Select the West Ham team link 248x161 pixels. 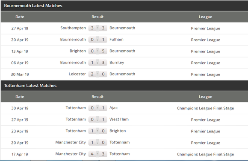tap(119, 119)
